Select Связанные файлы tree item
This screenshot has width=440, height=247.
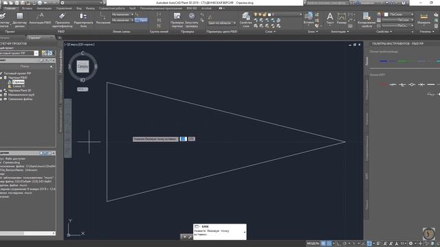(20, 99)
